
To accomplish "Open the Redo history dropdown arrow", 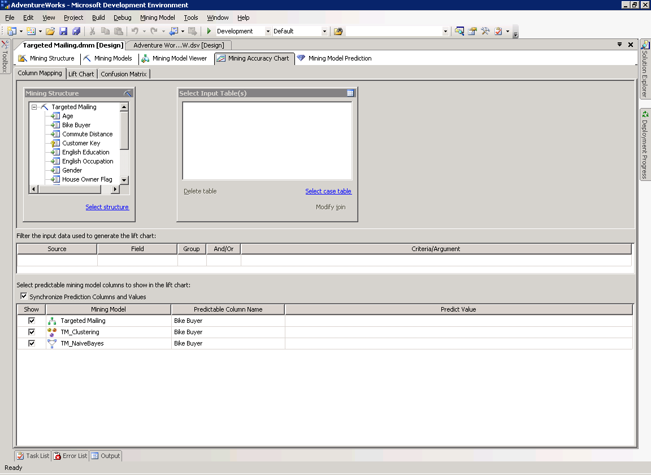I will tap(163, 31).
